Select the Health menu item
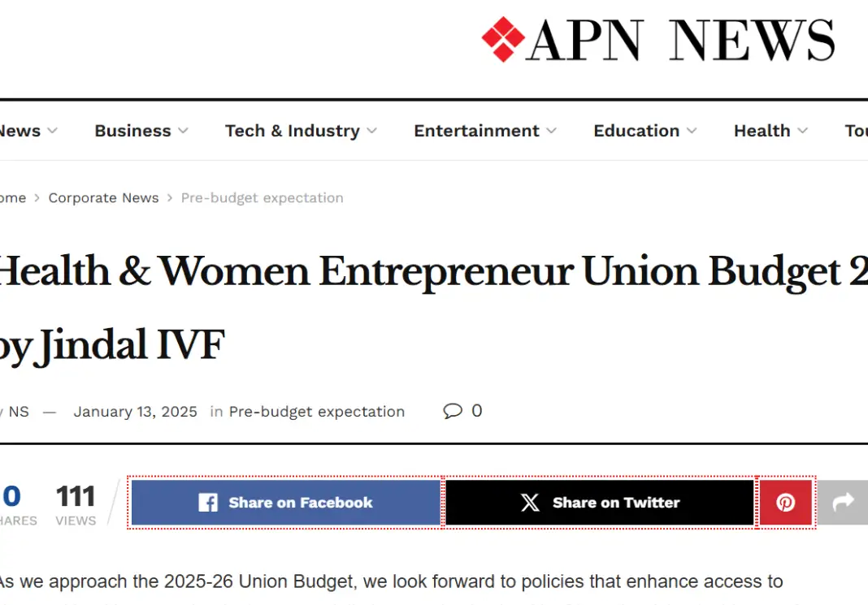868x605 pixels. click(x=762, y=131)
